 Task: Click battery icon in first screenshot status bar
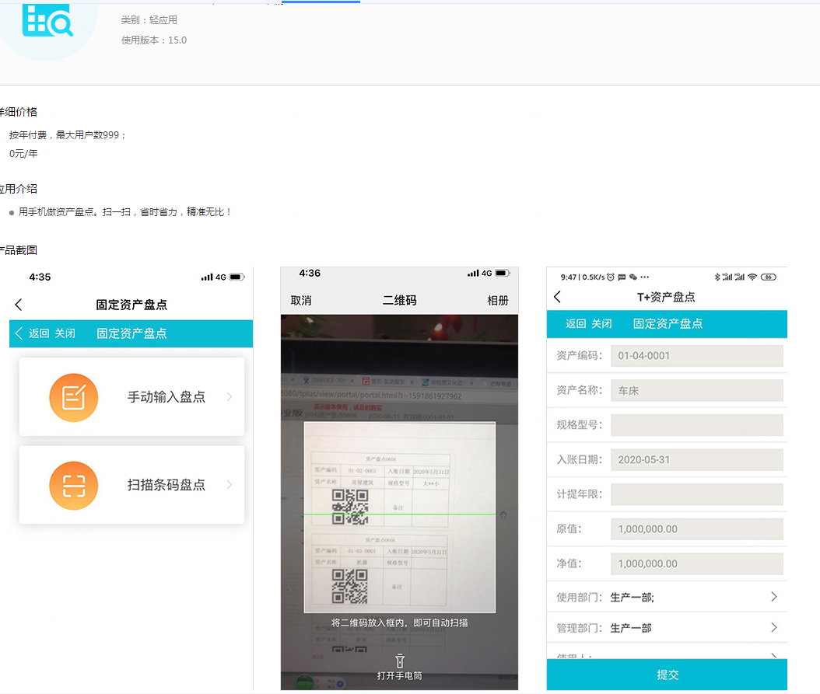237,277
